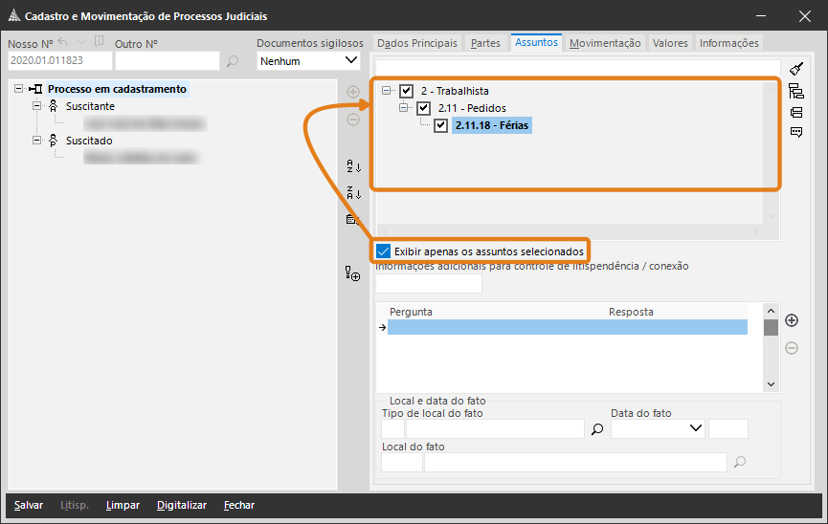Open the Dados Principais tab
Image resolution: width=828 pixels, height=524 pixels.
click(x=417, y=43)
